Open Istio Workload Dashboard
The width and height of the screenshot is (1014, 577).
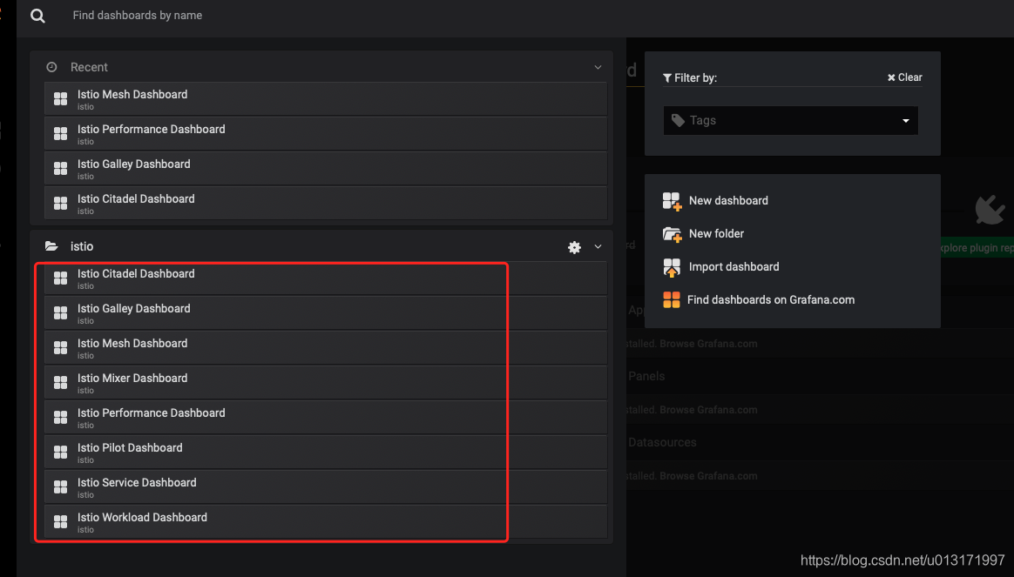325,522
